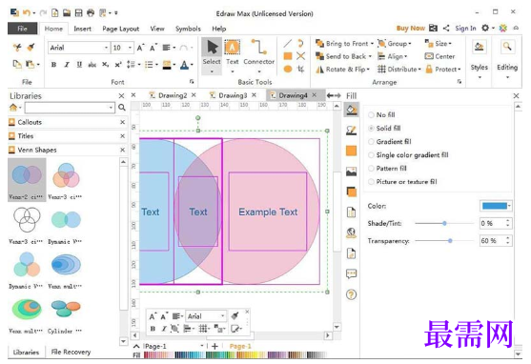Open the help question mark in side panel
This screenshot has width=531, height=364.
351,294
